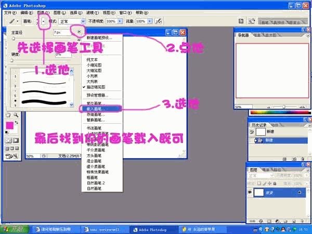This screenshot has height=234, width=312.
Task: Click the Windows 开始 Start button
Action: [15, 229]
